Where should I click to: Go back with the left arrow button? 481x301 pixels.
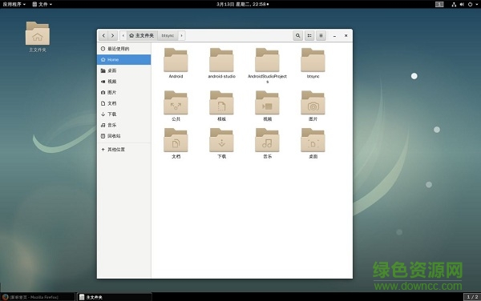click(103, 35)
